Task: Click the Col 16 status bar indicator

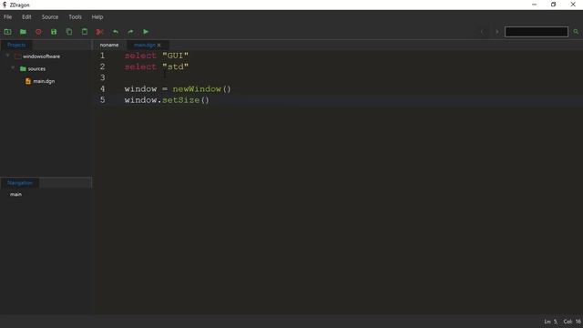Action: [x=572, y=322]
